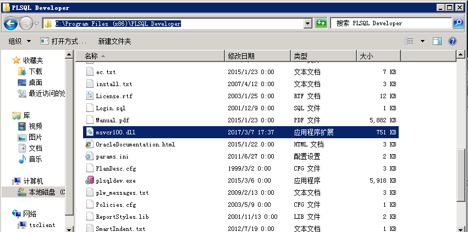The width and height of the screenshot is (468, 232).
Task: Click the grayed-out Forward arrow button
Action: point(26,23)
